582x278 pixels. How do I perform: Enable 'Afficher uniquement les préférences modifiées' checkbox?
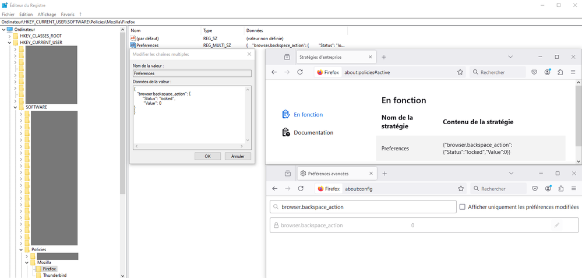pyautogui.click(x=463, y=207)
